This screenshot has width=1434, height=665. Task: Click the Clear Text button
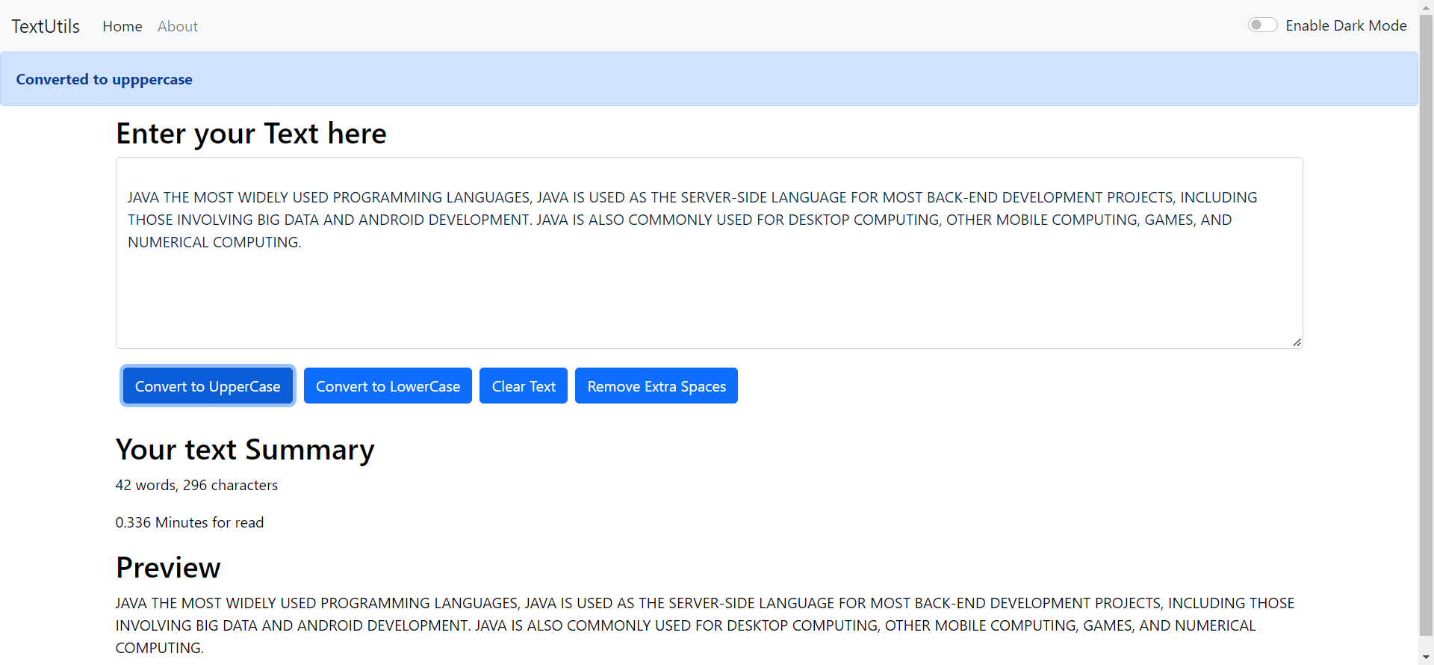tap(524, 386)
